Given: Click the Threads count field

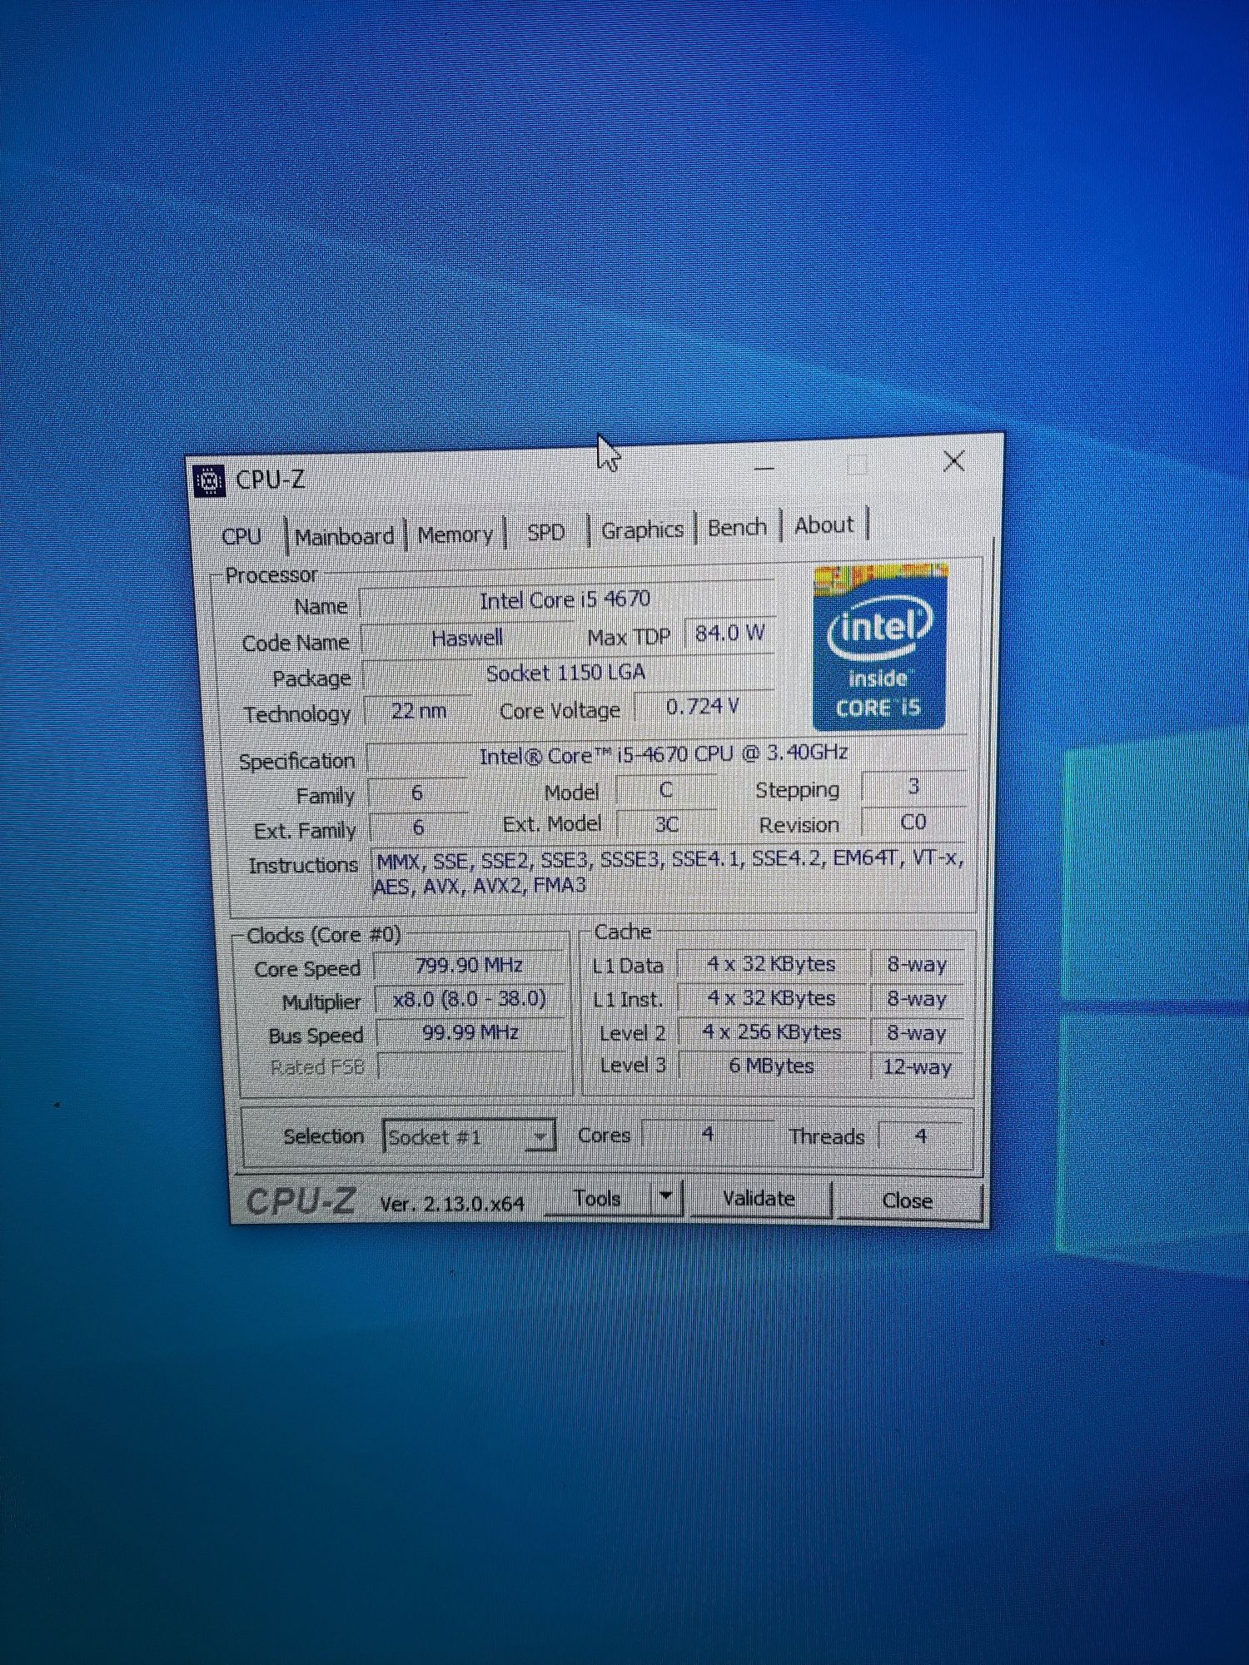Looking at the screenshot, I should [920, 1136].
